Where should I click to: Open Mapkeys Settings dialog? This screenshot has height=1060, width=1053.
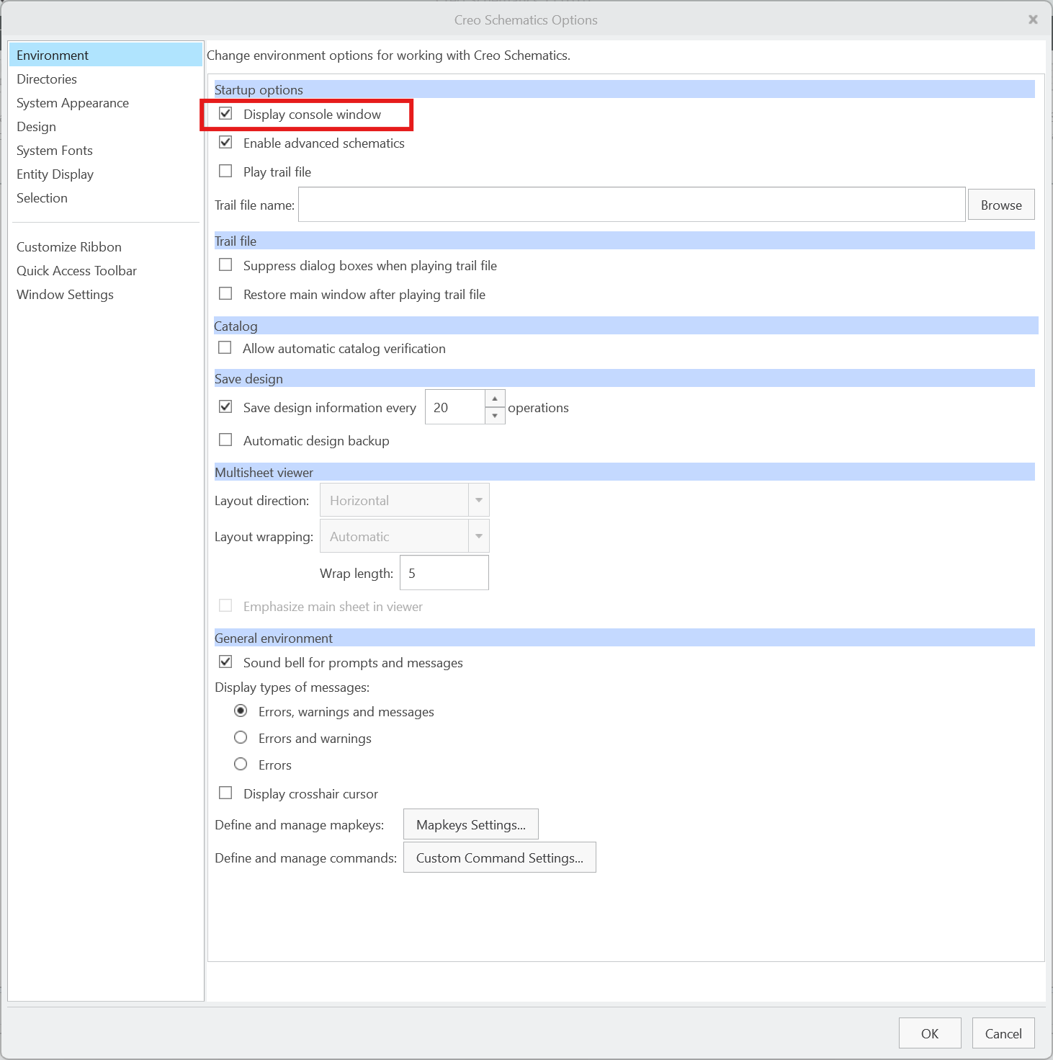pos(471,824)
